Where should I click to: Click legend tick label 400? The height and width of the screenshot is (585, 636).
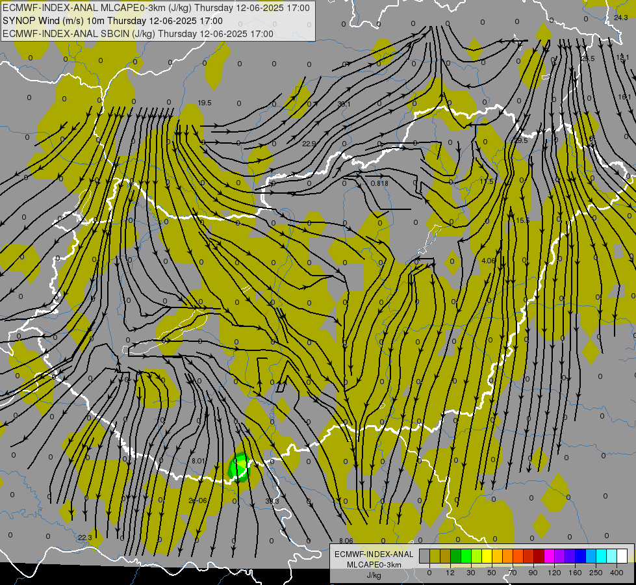coord(617,573)
